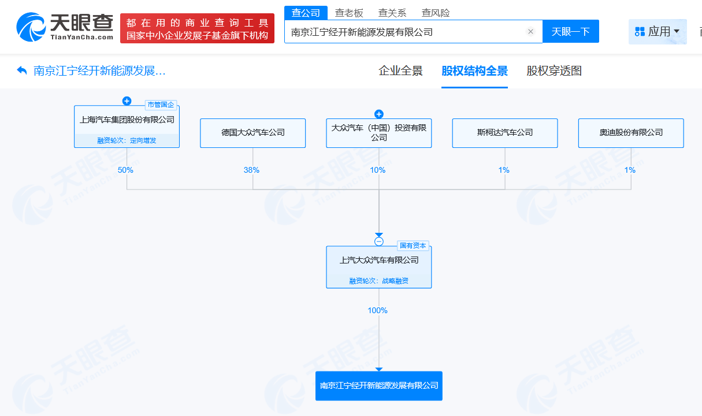
Task: Select the 查风险 search tab
Action: (x=436, y=13)
